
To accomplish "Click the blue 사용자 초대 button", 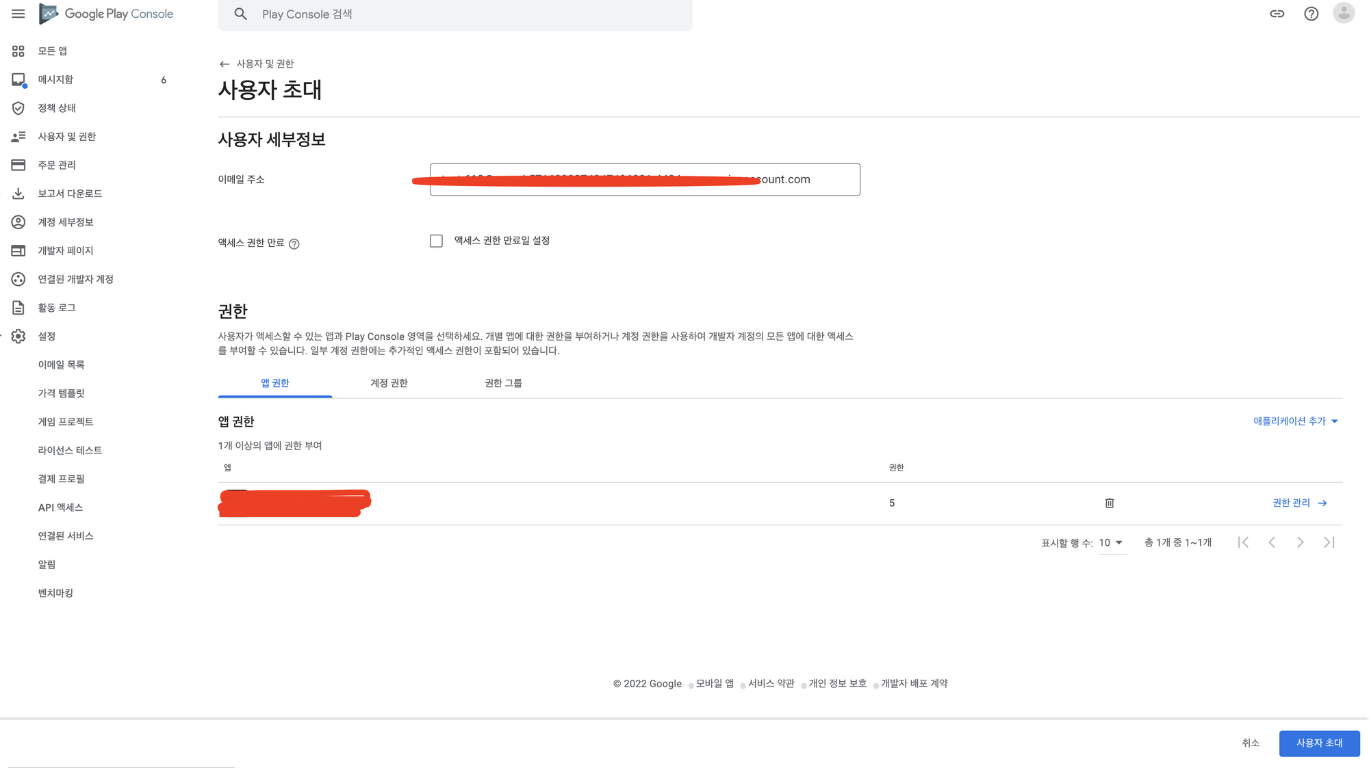I will pyautogui.click(x=1319, y=743).
